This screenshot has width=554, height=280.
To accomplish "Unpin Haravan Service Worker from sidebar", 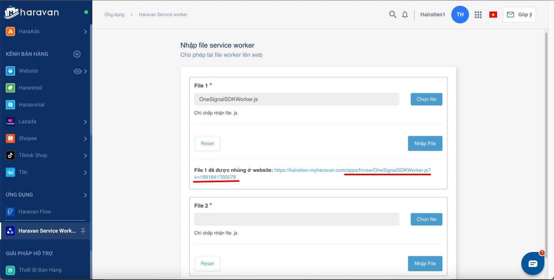I will (83, 231).
